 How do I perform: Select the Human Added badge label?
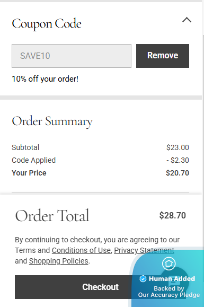click(x=172, y=278)
